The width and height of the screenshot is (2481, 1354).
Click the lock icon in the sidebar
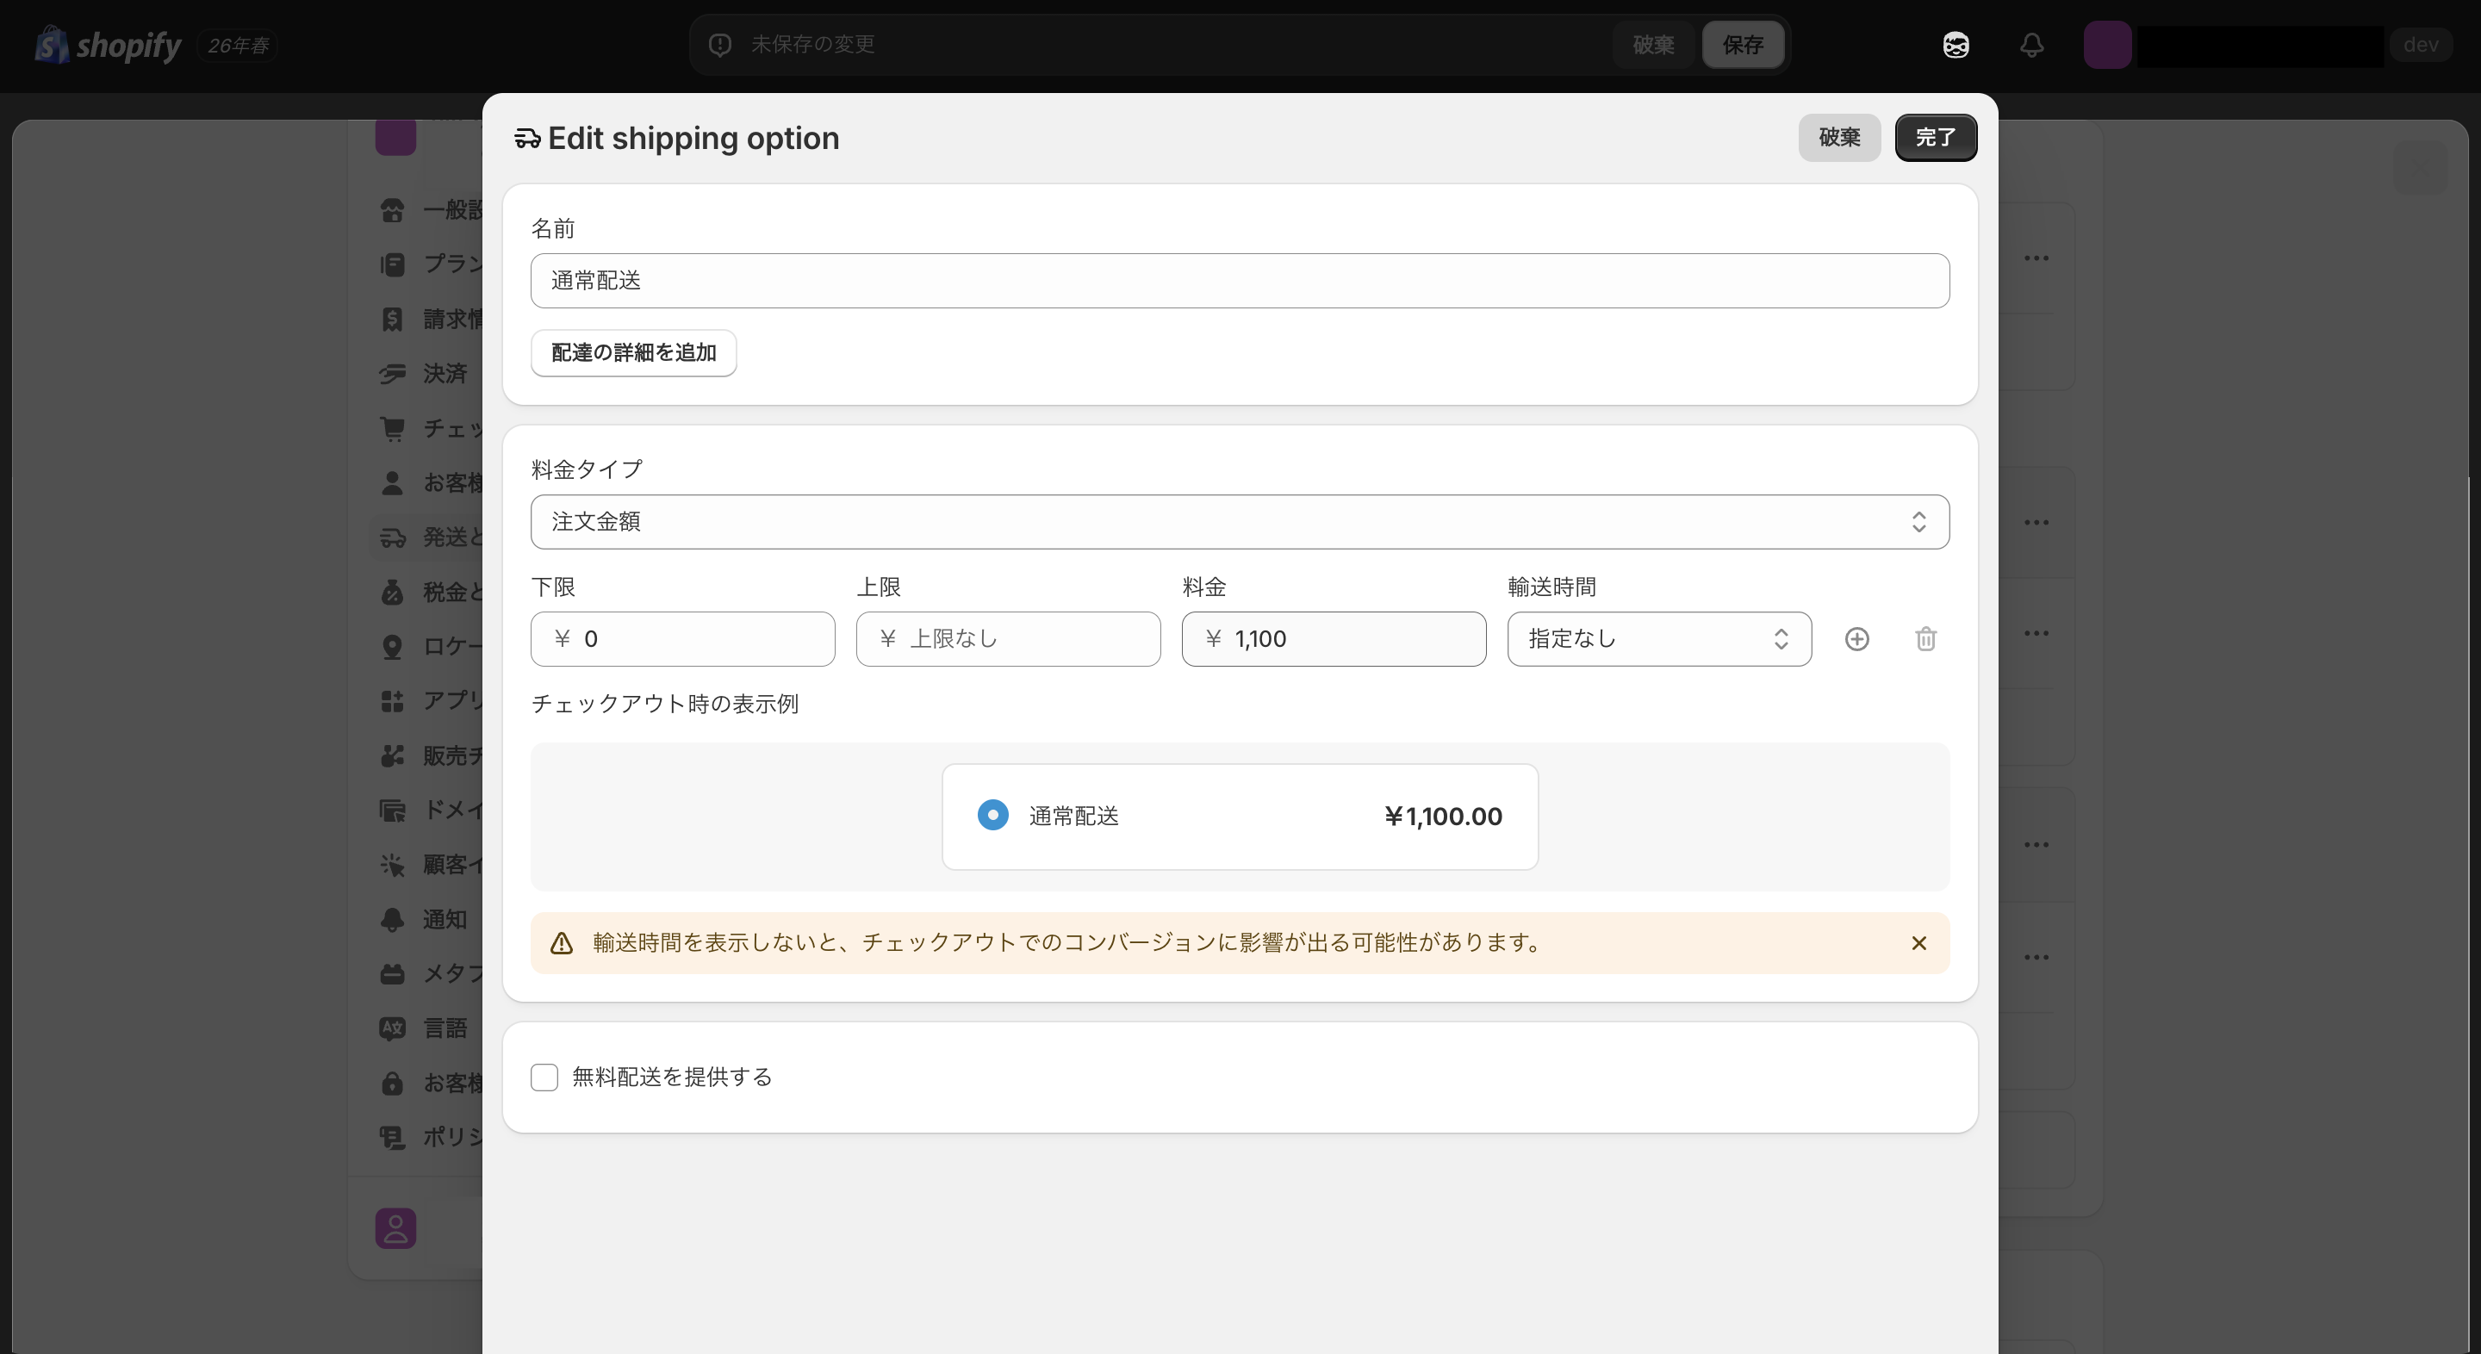pos(392,1084)
